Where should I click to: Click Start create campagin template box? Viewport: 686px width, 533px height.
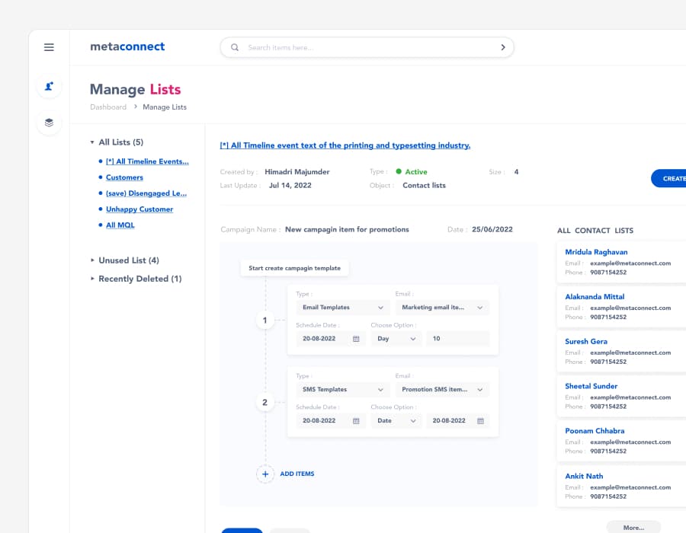[x=294, y=268]
